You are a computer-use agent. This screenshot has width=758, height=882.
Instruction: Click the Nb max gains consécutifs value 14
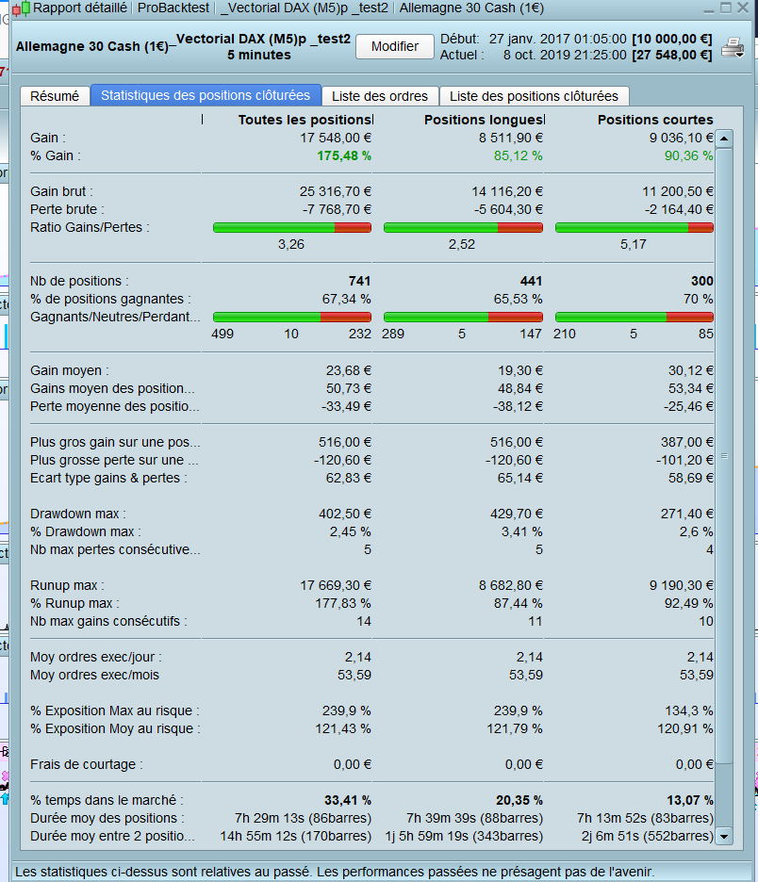[364, 622]
